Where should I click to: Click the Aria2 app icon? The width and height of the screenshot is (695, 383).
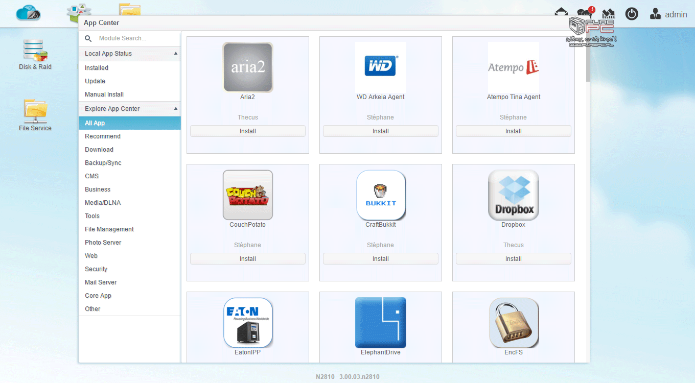coord(248,67)
